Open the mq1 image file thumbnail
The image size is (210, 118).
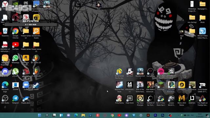tap(98, 5)
